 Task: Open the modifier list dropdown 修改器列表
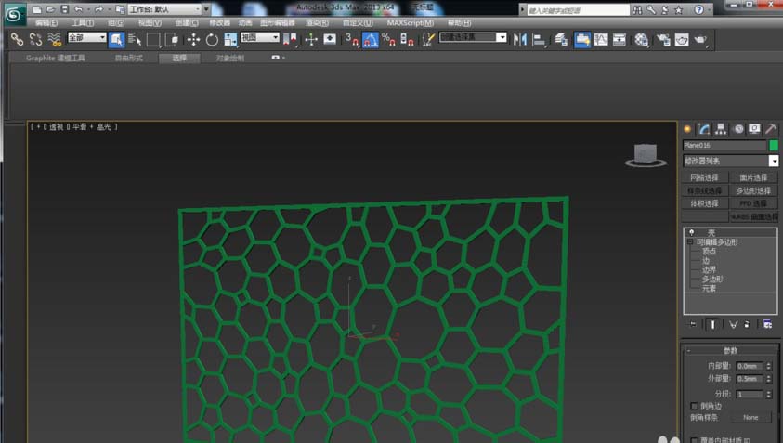(x=731, y=161)
